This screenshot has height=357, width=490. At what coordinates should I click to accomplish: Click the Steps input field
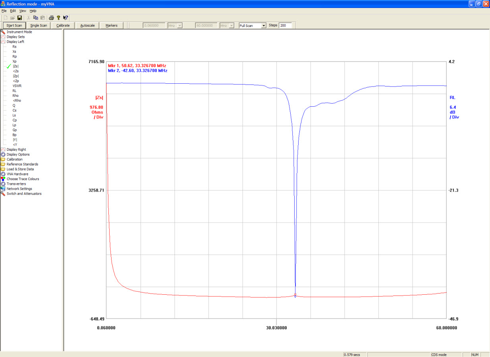(285, 25)
